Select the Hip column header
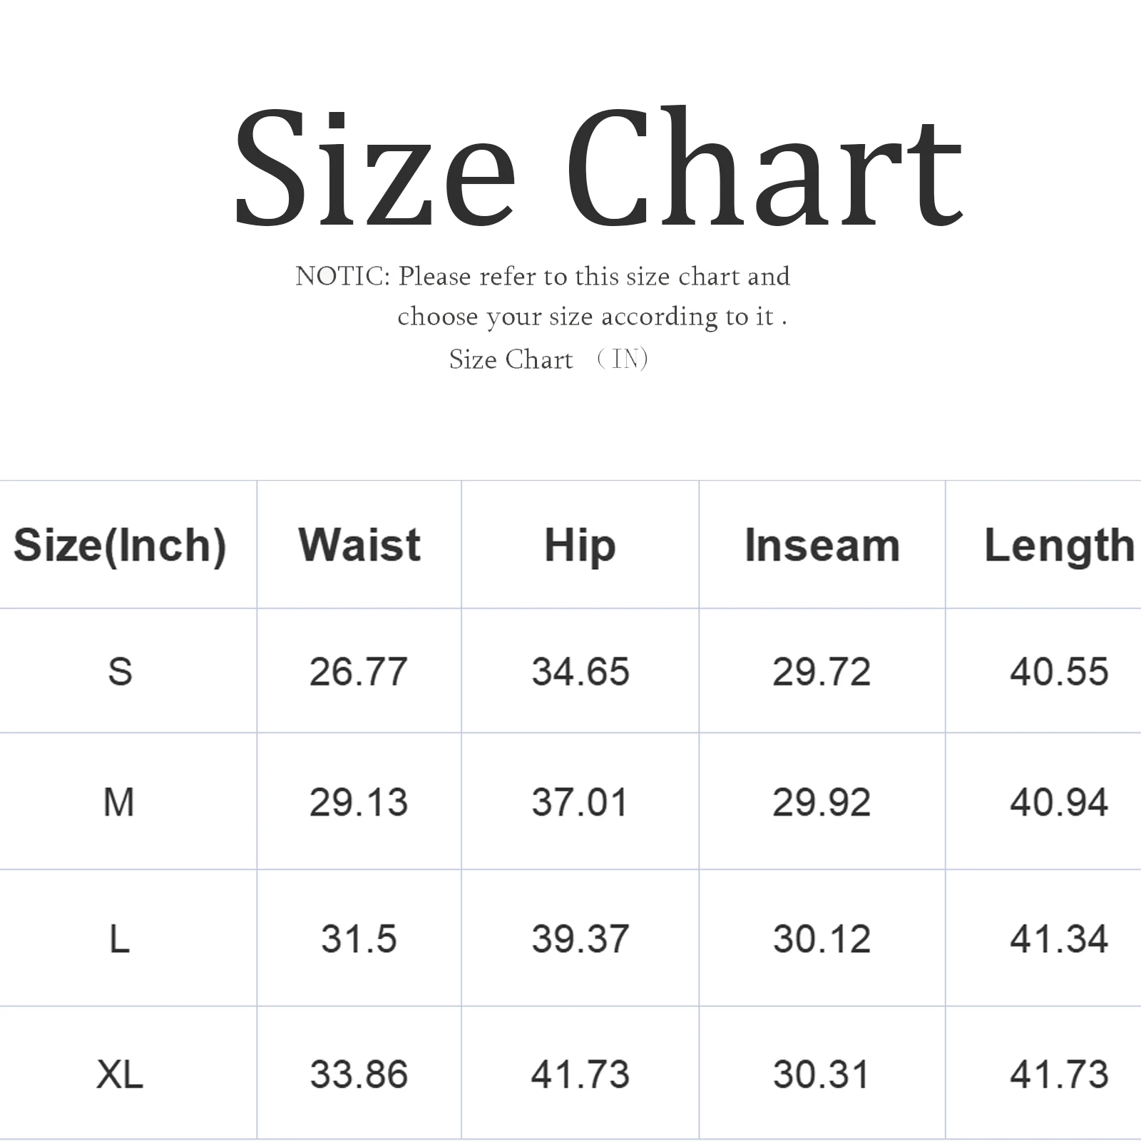Viewport: 1141px width, 1141px height. point(580,546)
